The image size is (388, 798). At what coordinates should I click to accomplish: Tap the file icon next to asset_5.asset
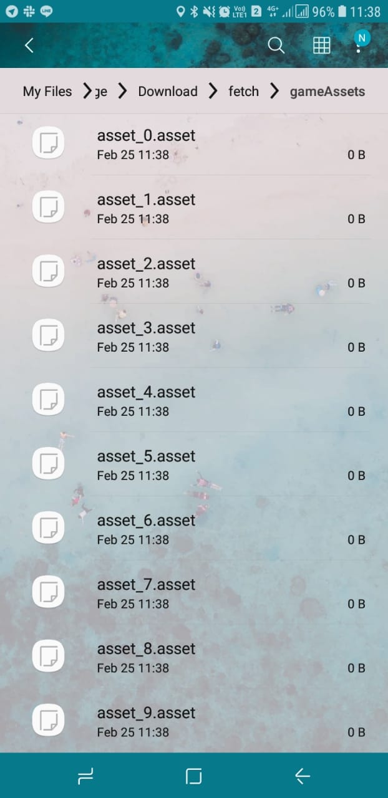pos(48,463)
